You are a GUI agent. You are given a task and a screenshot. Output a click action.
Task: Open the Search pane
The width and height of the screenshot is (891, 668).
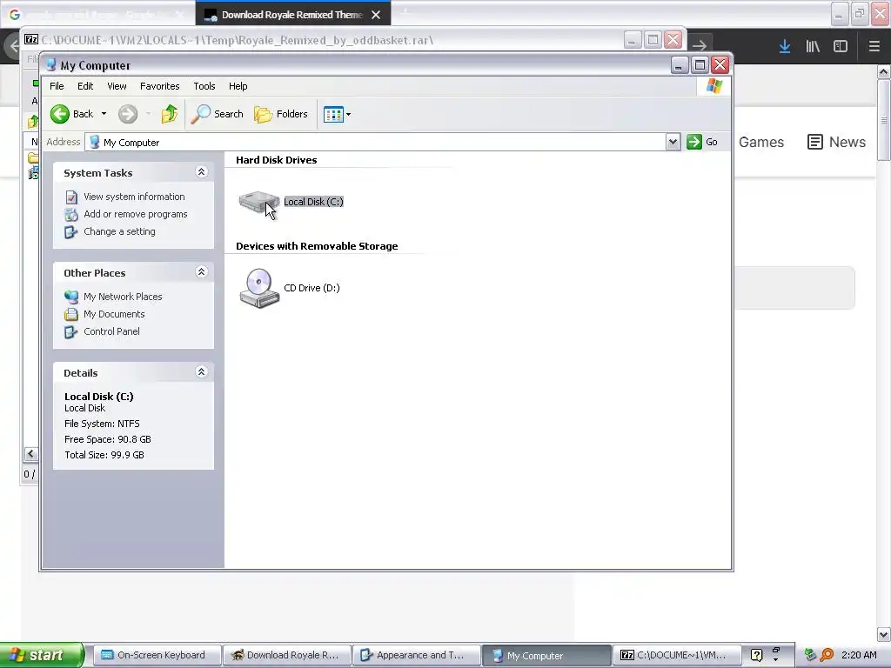pos(217,114)
